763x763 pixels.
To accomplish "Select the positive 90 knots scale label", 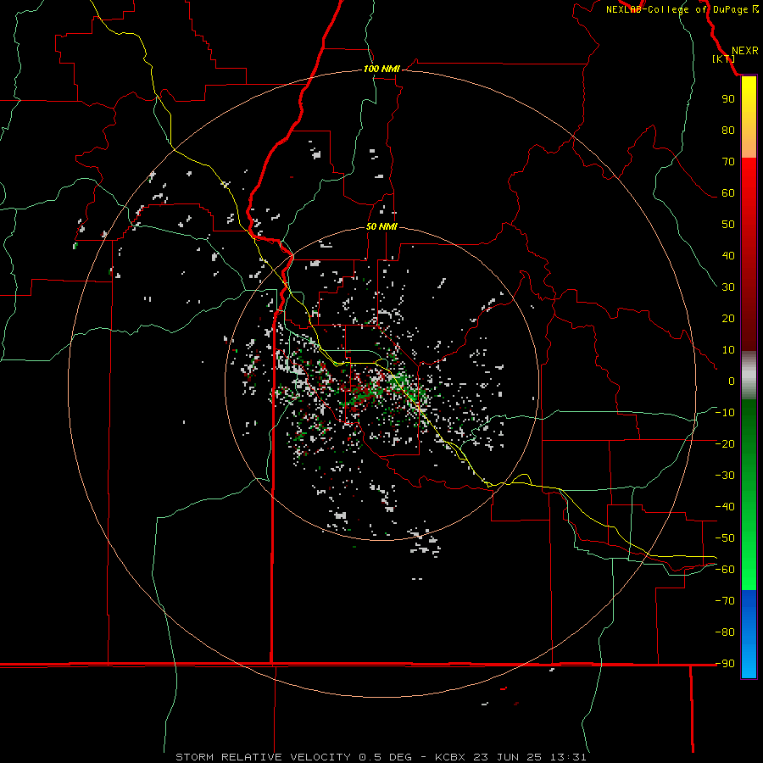I will pos(728,99).
